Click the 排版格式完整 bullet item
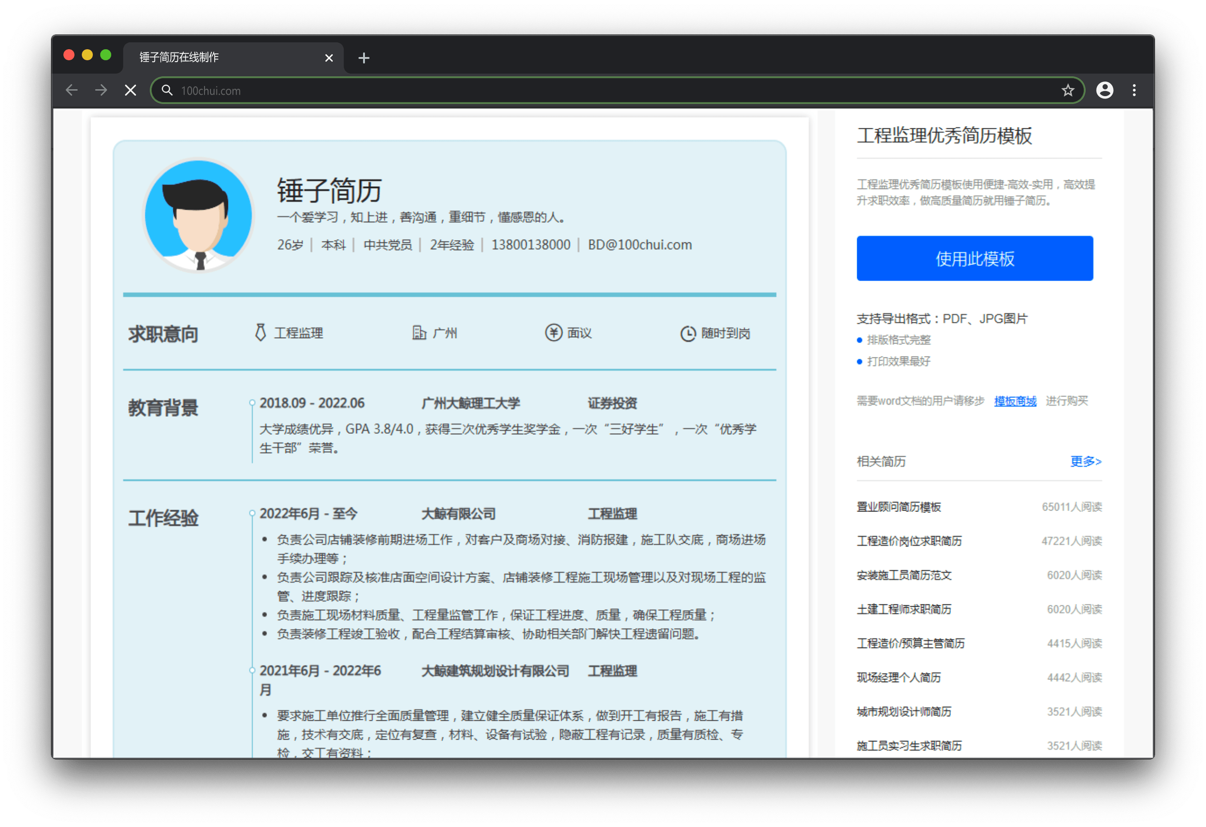Image resolution: width=1206 pixels, height=827 pixels. pos(898,340)
